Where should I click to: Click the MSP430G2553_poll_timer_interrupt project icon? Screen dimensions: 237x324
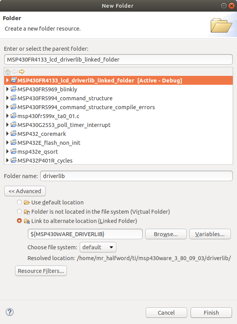click(14, 125)
